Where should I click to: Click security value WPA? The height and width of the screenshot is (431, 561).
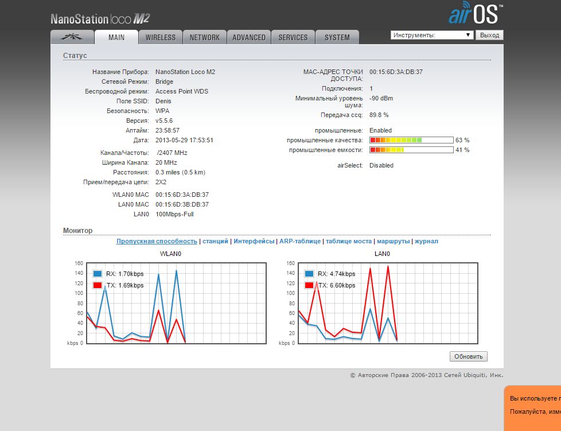pos(162,111)
